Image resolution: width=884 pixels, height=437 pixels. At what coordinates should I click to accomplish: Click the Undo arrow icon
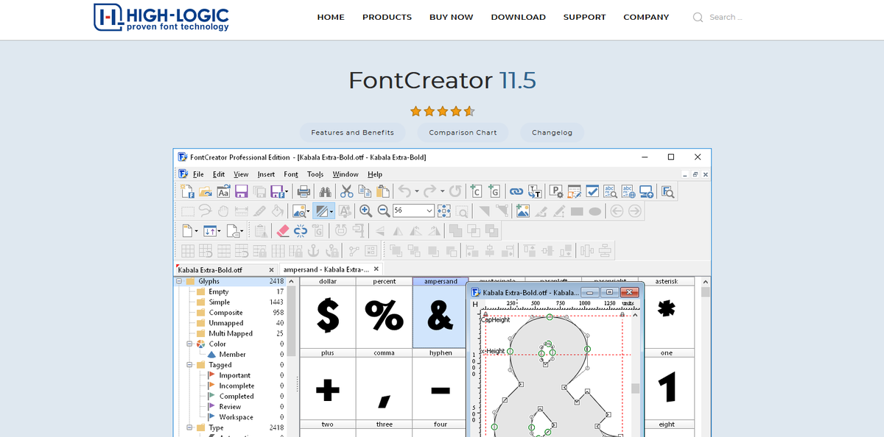(x=404, y=191)
